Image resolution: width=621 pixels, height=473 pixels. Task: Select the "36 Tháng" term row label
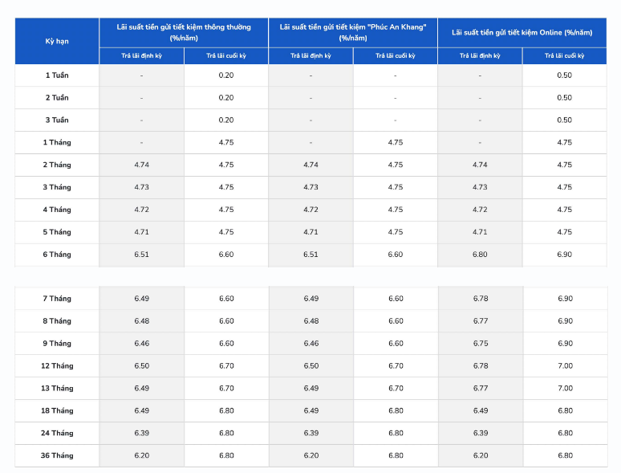[57, 456]
